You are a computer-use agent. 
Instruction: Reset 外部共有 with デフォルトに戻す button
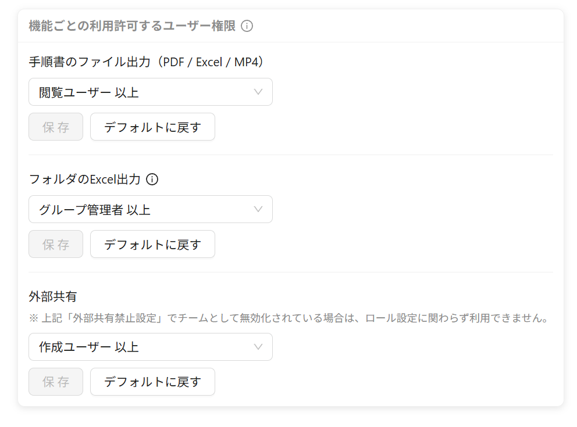tap(153, 382)
